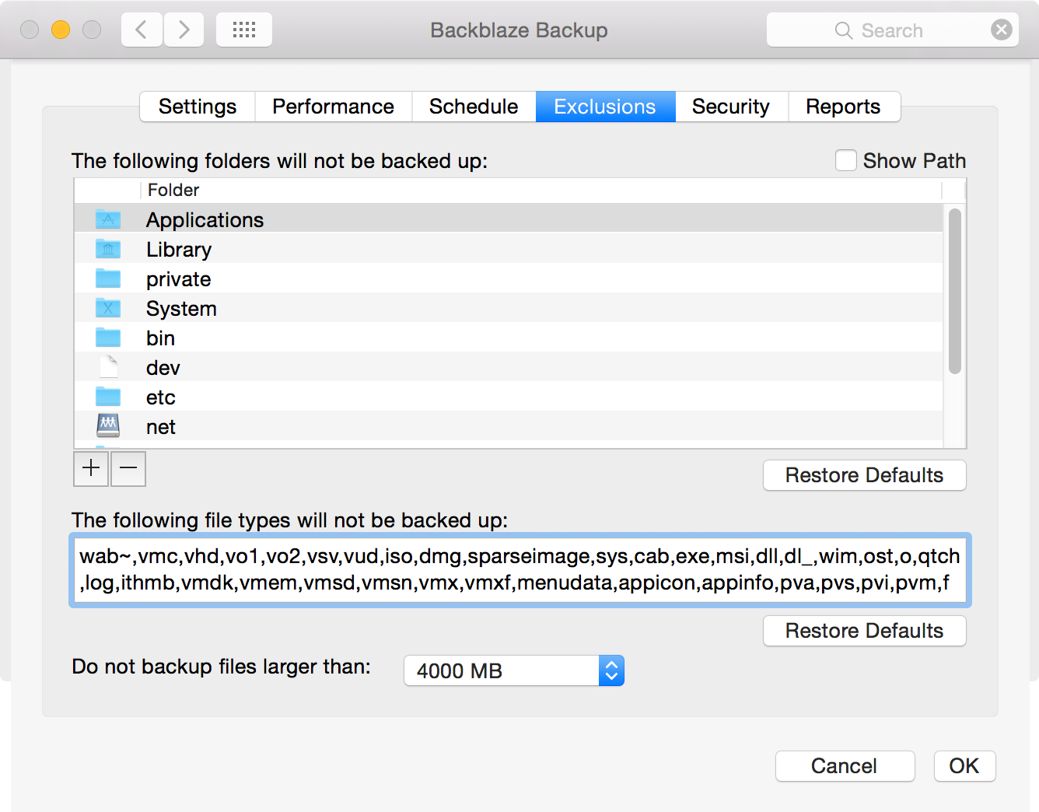Select the net network drive icon
This screenshot has height=812, width=1039.
108,425
